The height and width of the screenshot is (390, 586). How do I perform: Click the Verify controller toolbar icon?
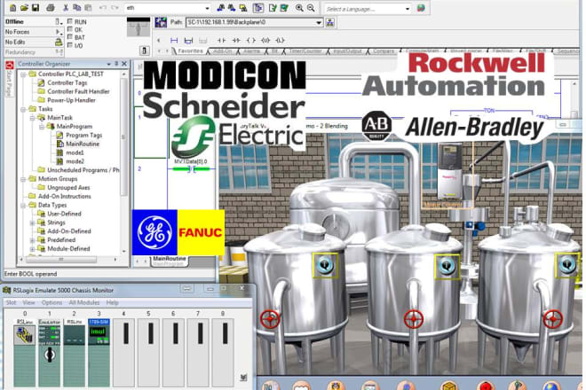tap(284, 7)
